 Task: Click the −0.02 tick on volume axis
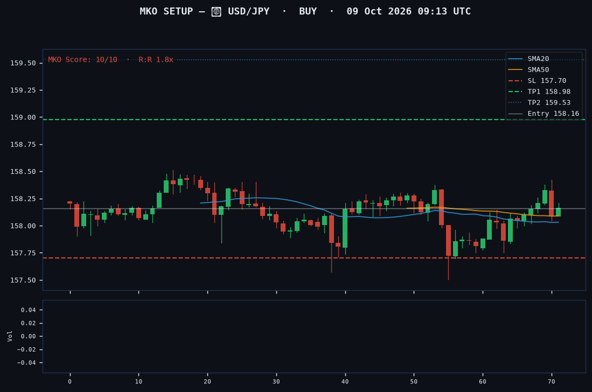tap(26, 349)
